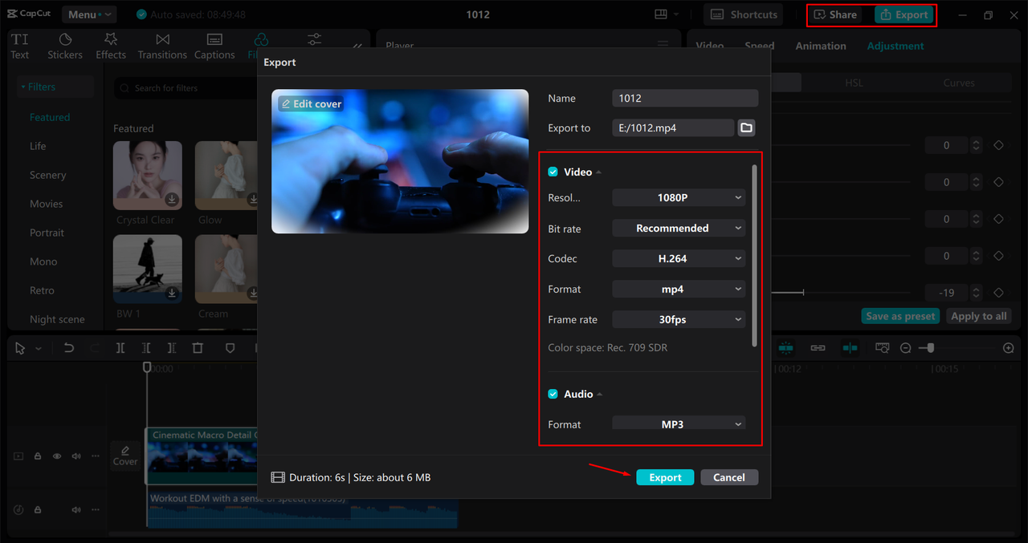
Task: Open the layout icon in title bar
Action: (x=661, y=14)
